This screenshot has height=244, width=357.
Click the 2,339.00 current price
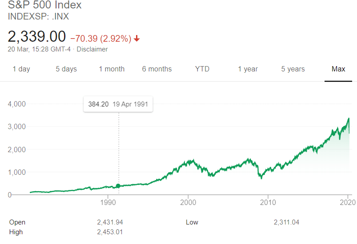pyautogui.click(x=37, y=36)
